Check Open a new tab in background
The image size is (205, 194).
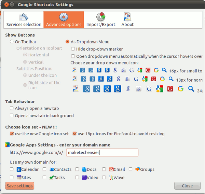(12, 115)
